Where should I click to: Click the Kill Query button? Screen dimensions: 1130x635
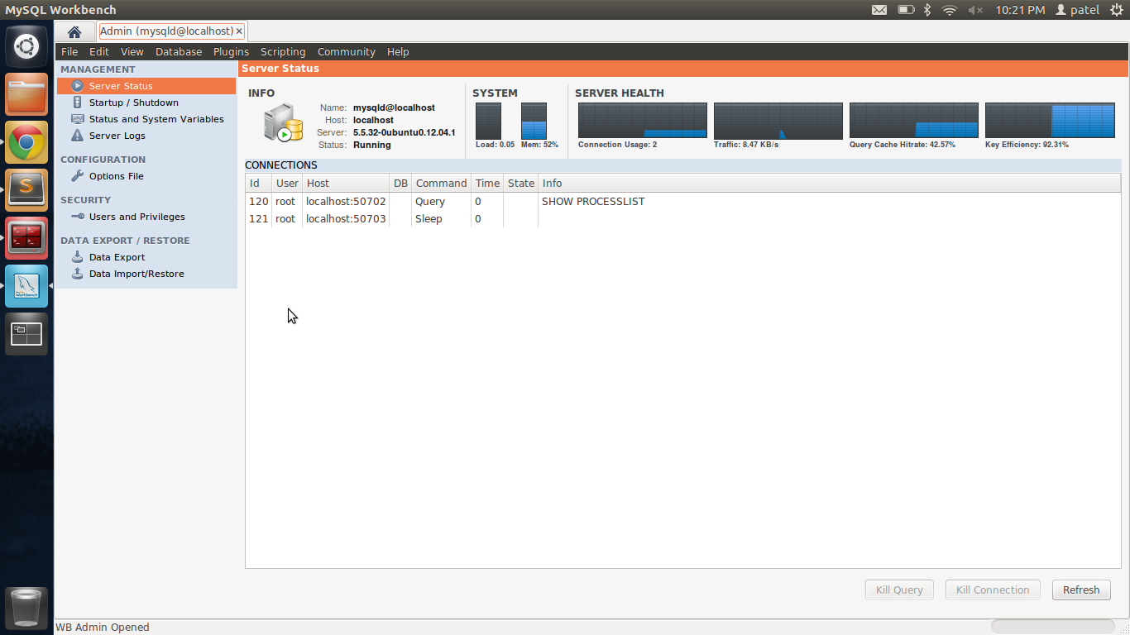tap(899, 590)
